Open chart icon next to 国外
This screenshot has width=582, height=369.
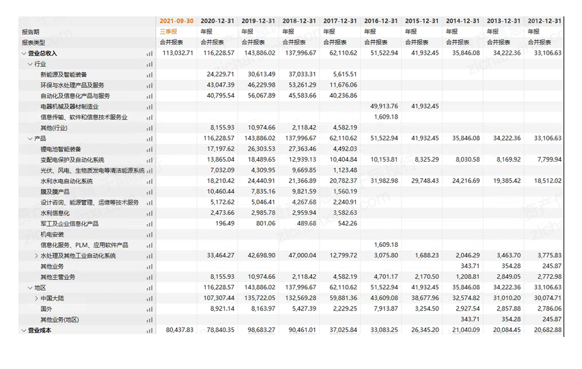tap(149, 309)
